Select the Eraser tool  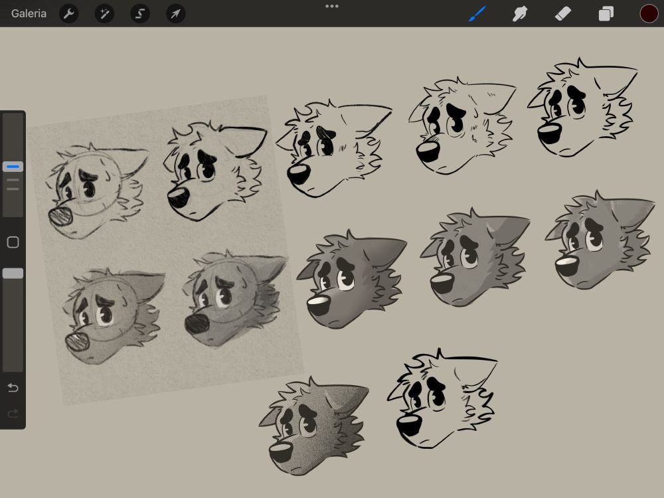[x=563, y=13]
